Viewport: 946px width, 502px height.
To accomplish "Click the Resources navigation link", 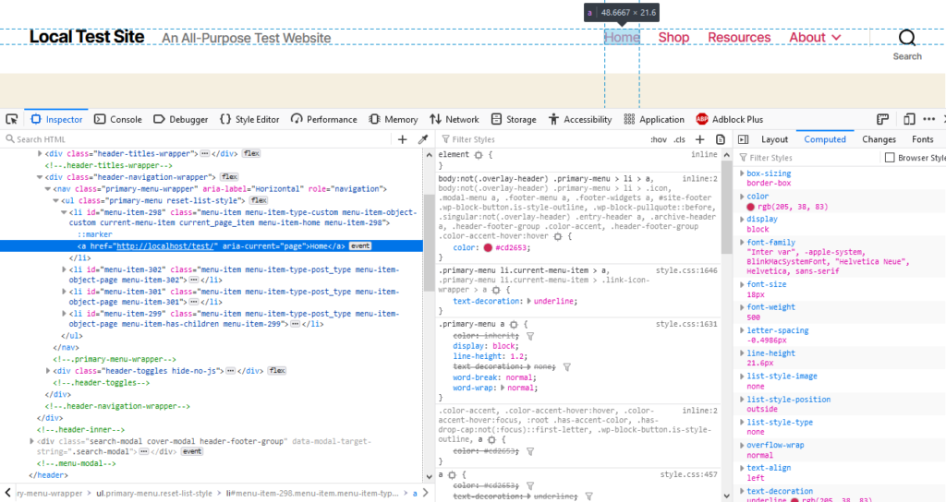I will click(739, 37).
